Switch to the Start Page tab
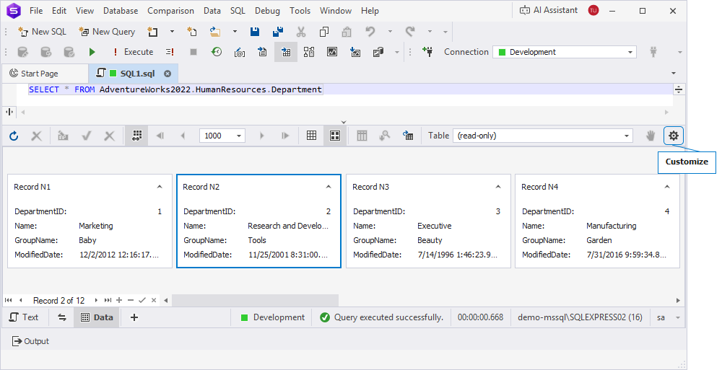The height and width of the screenshot is (370, 722). pyautogui.click(x=40, y=74)
